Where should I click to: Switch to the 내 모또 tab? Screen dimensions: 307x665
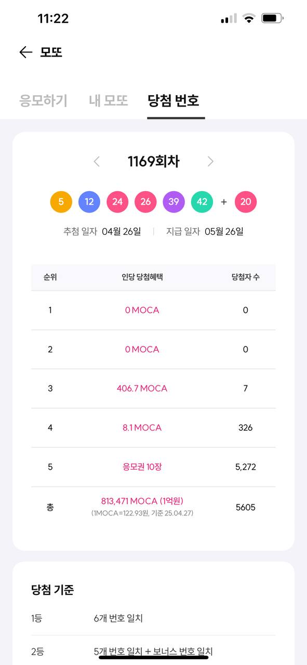coord(109,100)
